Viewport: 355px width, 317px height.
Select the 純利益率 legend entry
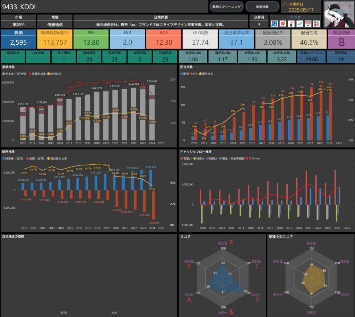[54, 74]
